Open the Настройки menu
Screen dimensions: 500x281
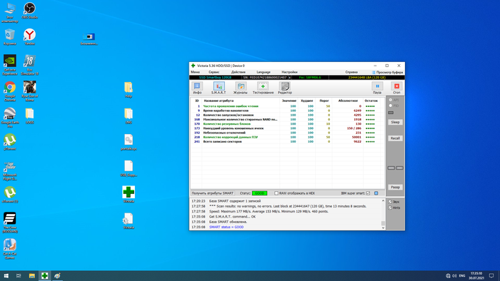click(x=289, y=72)
